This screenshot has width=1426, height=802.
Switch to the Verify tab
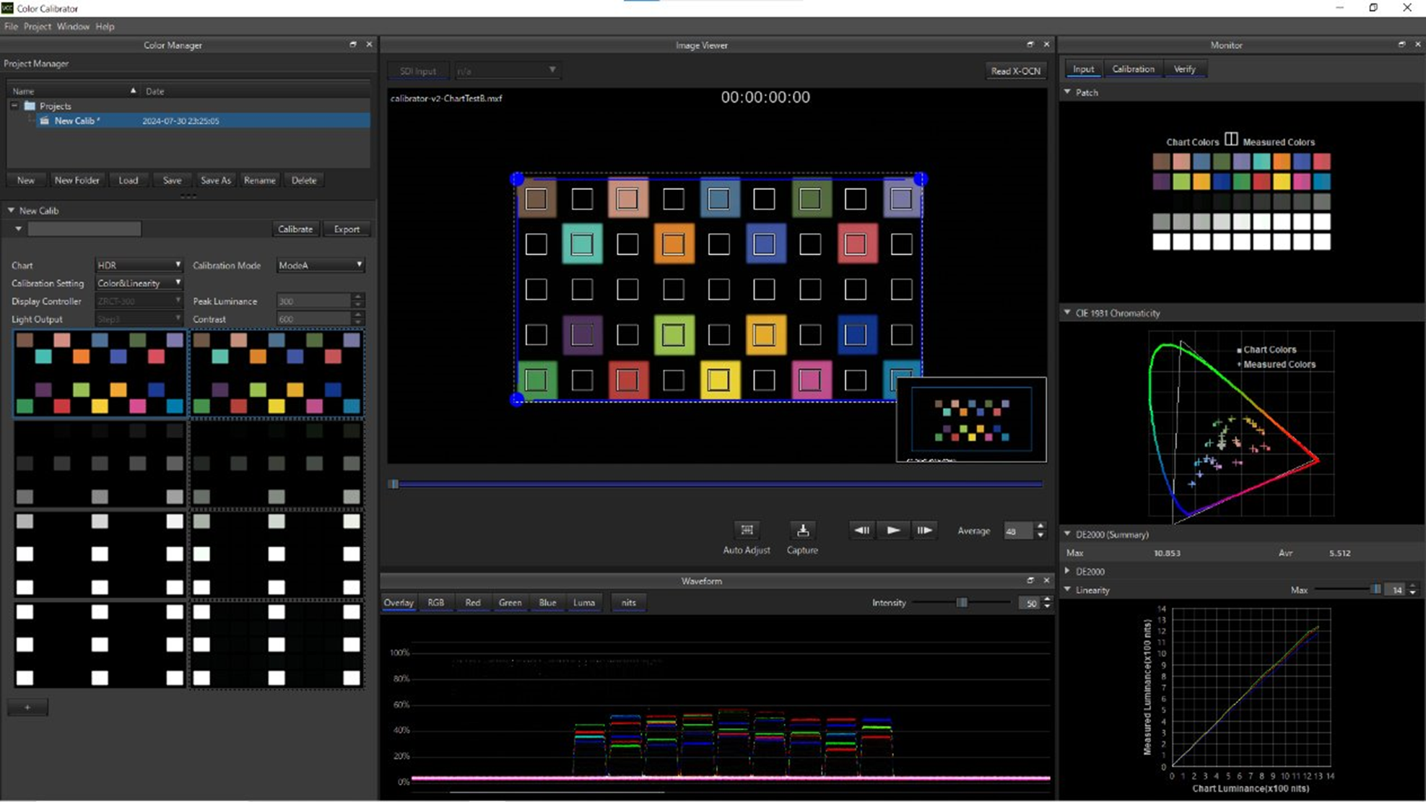click(1186, 69)
